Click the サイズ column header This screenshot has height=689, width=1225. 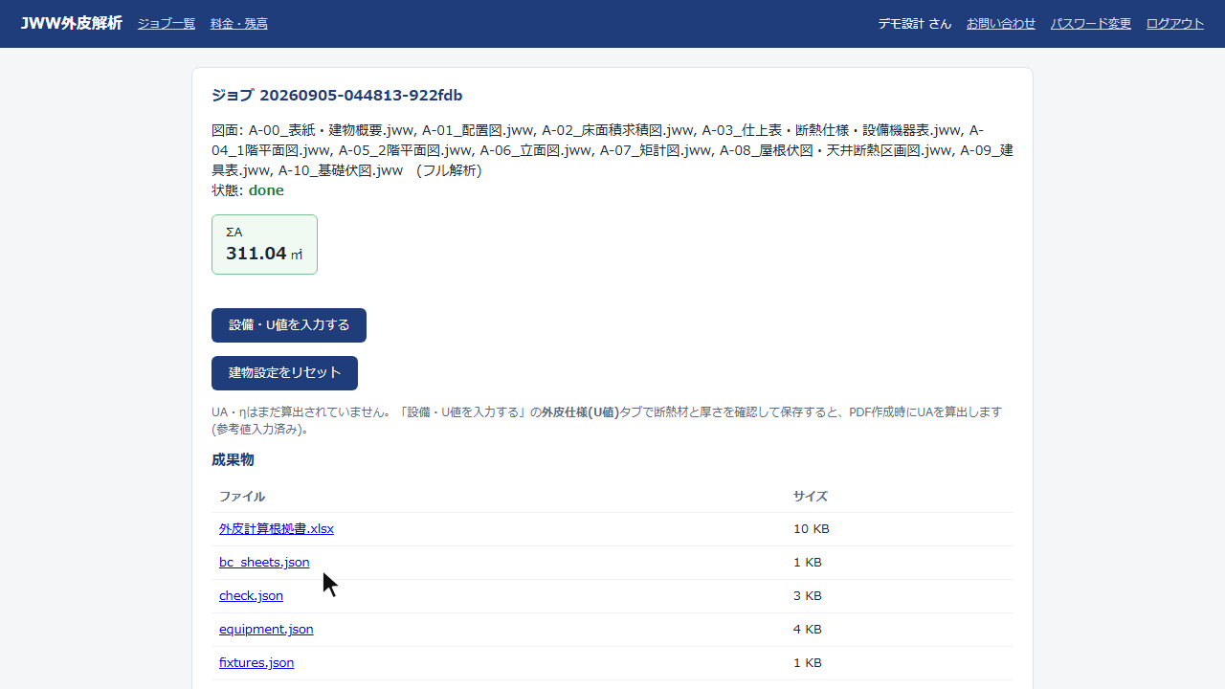[x=811, y=497]
